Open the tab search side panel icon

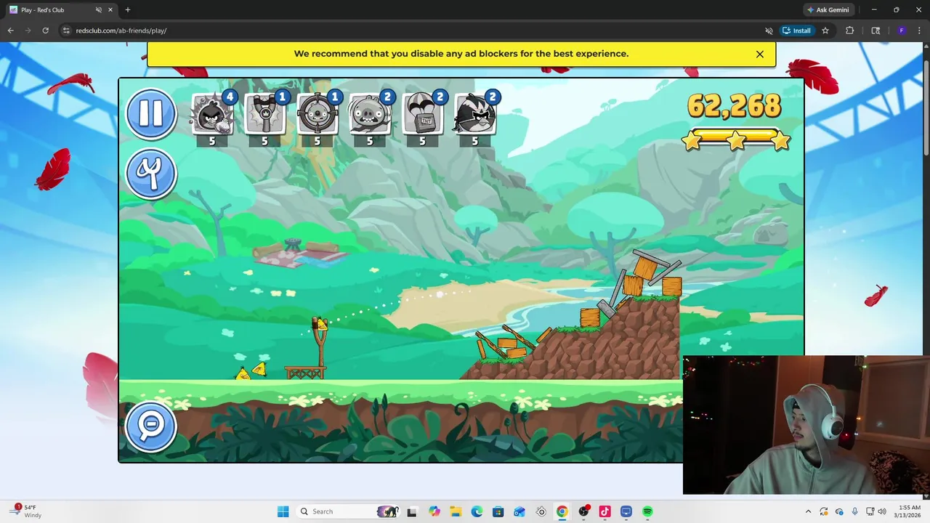[x=876, y=31]
